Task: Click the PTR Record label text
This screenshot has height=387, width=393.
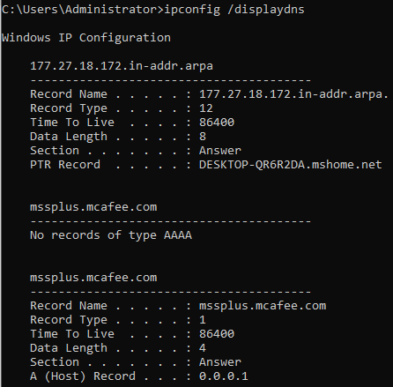Action: click(x=65, y=165)
